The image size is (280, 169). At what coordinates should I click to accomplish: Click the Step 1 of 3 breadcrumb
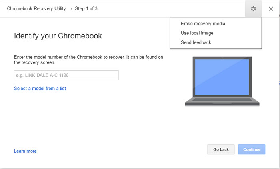point(86,8)
